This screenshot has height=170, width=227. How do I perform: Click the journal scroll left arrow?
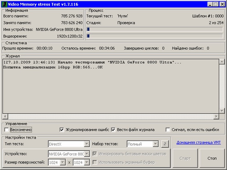click(x=5, y=116)
